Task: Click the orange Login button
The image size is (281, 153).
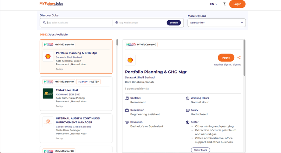Action: [x=237, y=4]
